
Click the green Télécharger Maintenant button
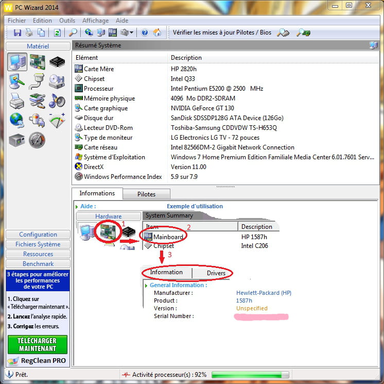coord(38,345)
